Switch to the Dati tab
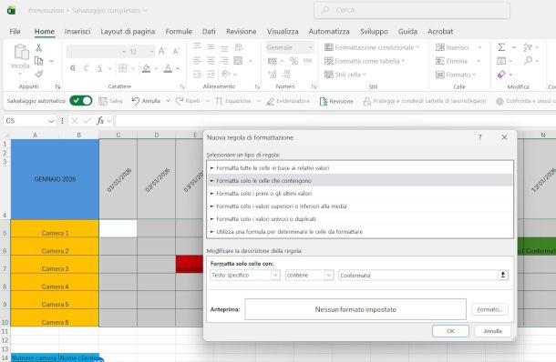This screenshot has width=556, height=362. coord(209,32)
